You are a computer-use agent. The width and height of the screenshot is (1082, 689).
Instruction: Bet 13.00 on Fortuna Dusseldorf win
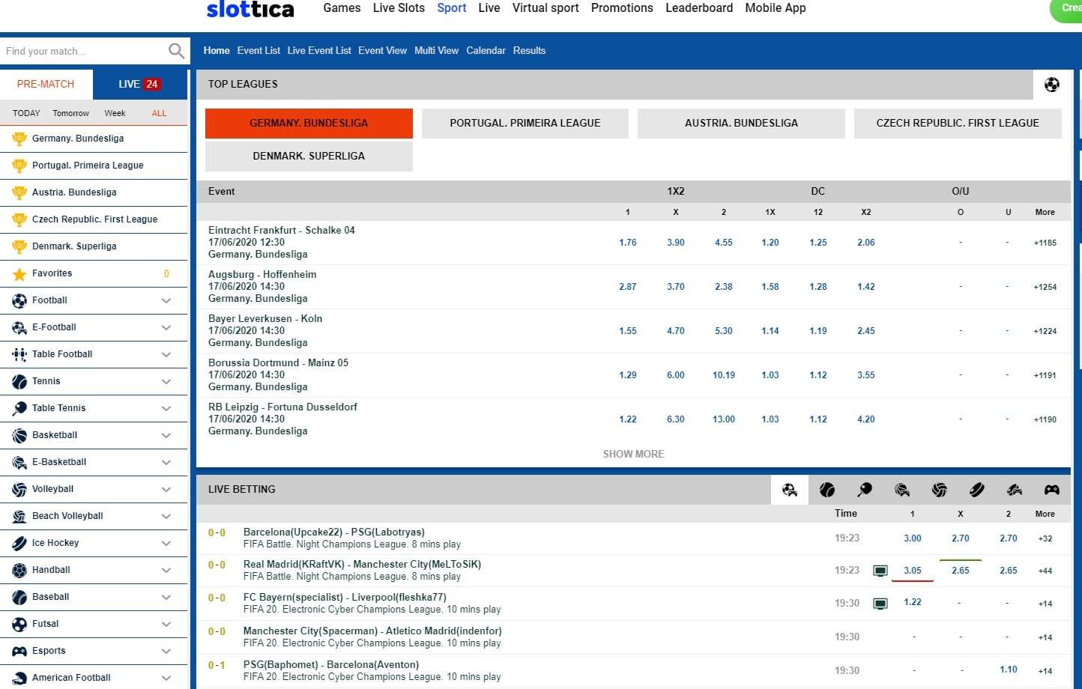(724, 419)
